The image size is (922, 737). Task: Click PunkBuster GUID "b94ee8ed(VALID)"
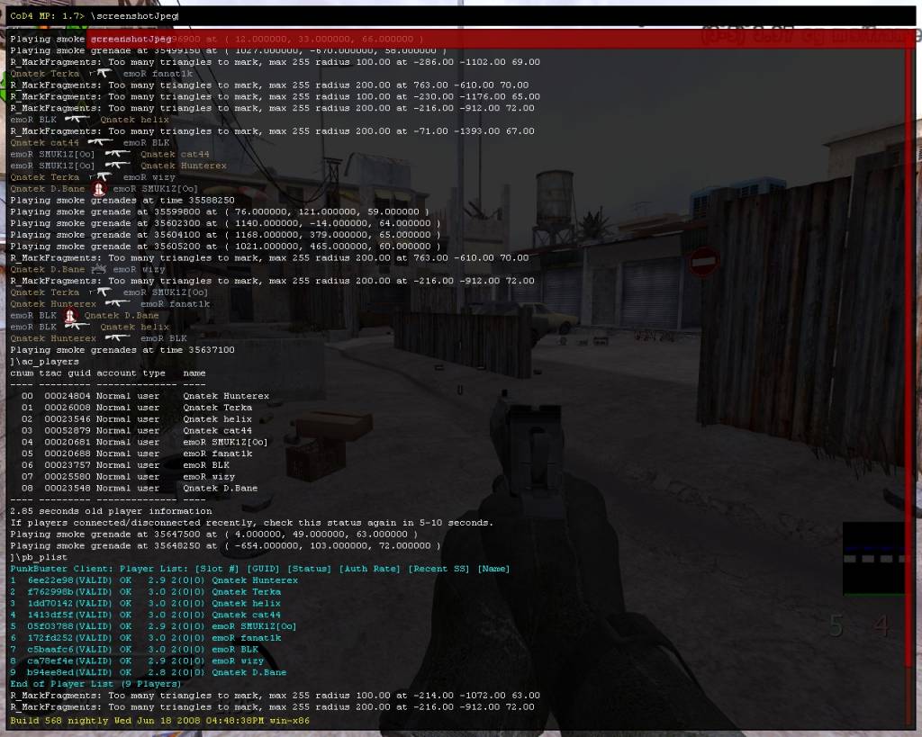tap(69, 672)
